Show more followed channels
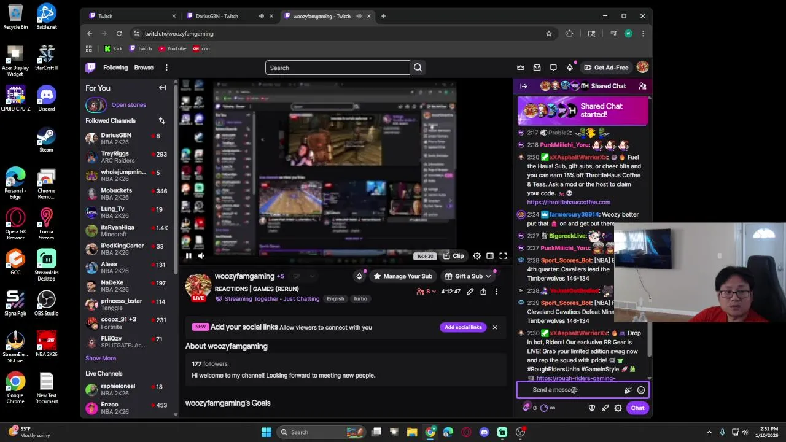786x442 pixels. 101,358
